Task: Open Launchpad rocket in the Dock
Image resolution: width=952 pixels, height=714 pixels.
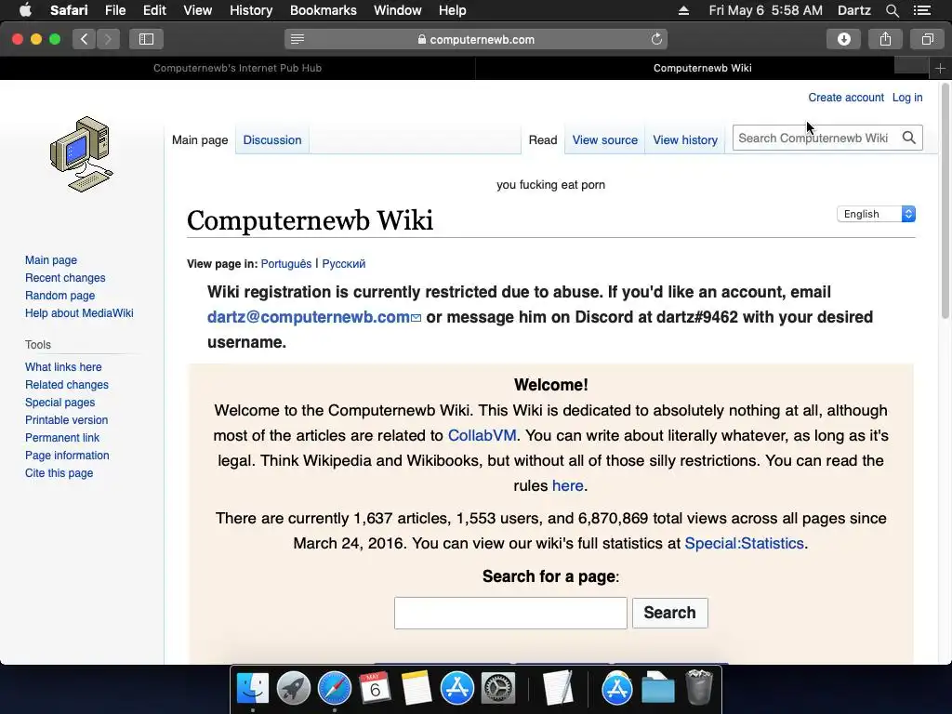Action: 293,688
